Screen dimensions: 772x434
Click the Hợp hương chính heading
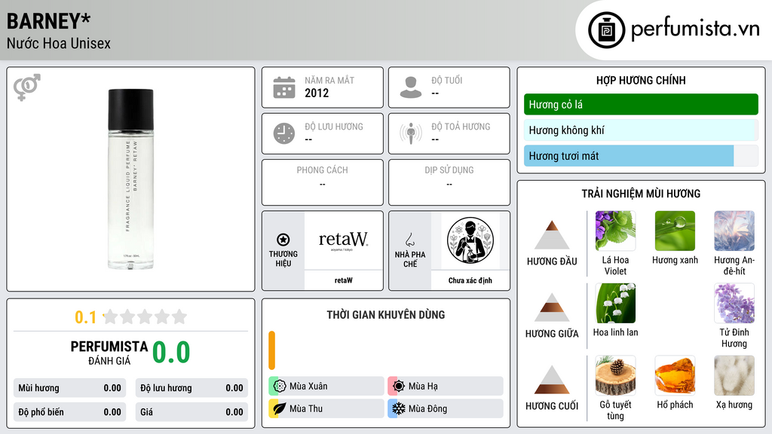pos(641,80)
